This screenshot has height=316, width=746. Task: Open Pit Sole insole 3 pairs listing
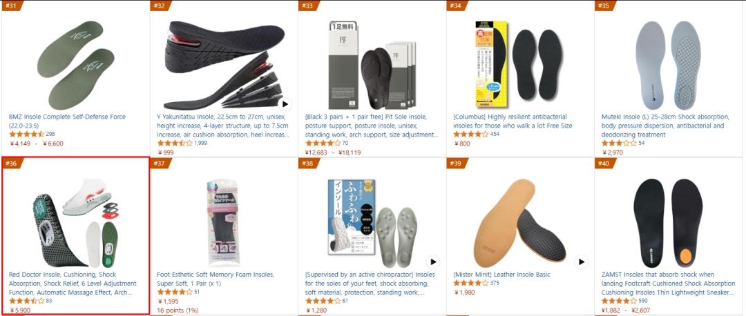coord(372,126)
